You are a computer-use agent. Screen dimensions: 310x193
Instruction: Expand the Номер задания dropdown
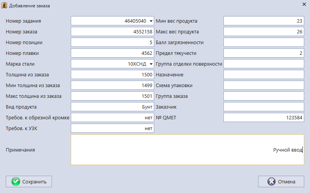151,21
